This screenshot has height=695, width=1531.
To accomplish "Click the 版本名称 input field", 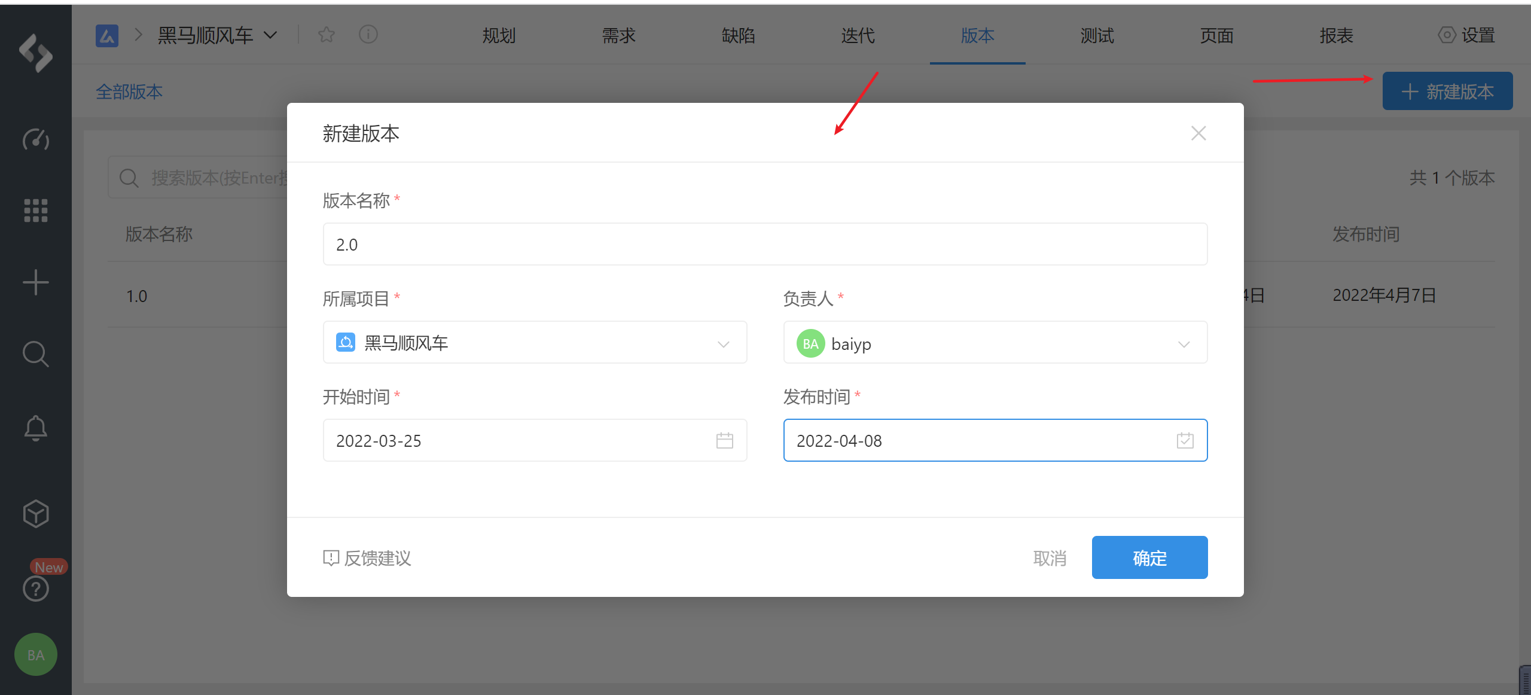I will [x=765, y=244].
